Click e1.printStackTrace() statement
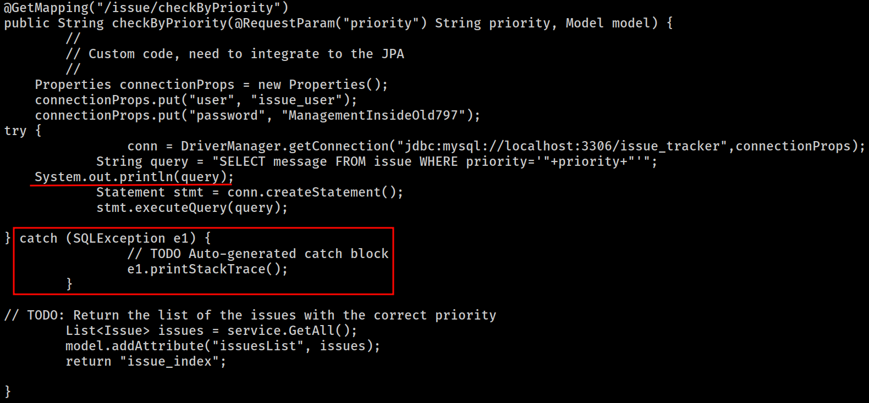 207,269
